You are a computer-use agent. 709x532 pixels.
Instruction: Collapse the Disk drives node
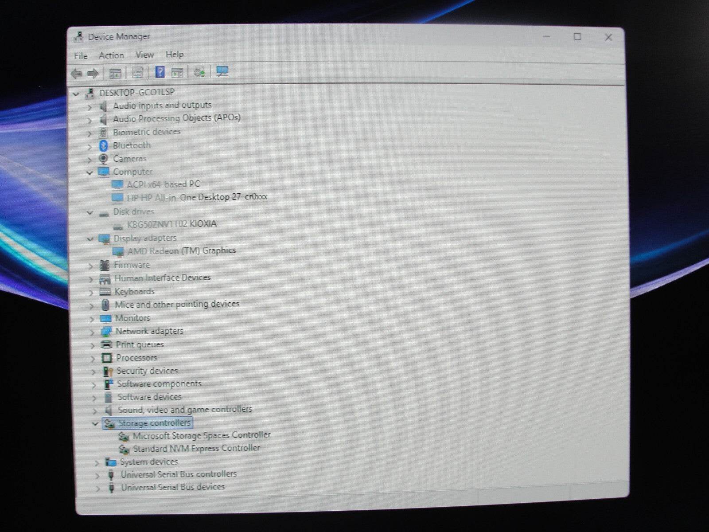tap(90, 213)
